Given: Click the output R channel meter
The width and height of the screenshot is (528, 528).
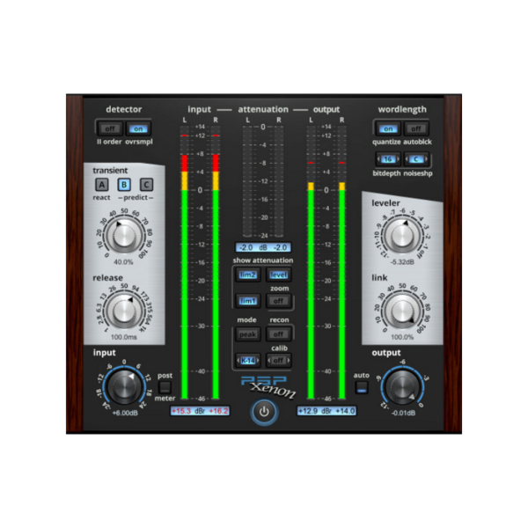Looking at the screenshot, I should [341, 262].
